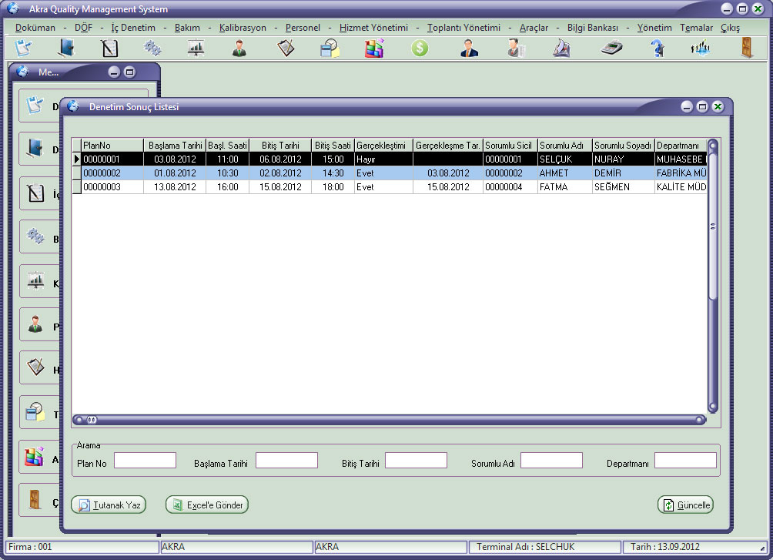Click the colorful blocks icon in Menu side panel
Image resolution: width=773 pixels, height=560 pixels.
coord(35,456)
